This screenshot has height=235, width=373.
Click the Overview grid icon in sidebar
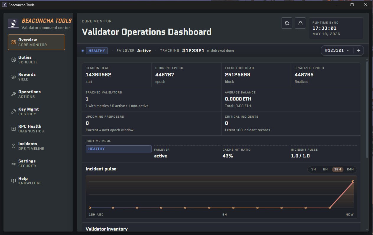tap(14, 42)
